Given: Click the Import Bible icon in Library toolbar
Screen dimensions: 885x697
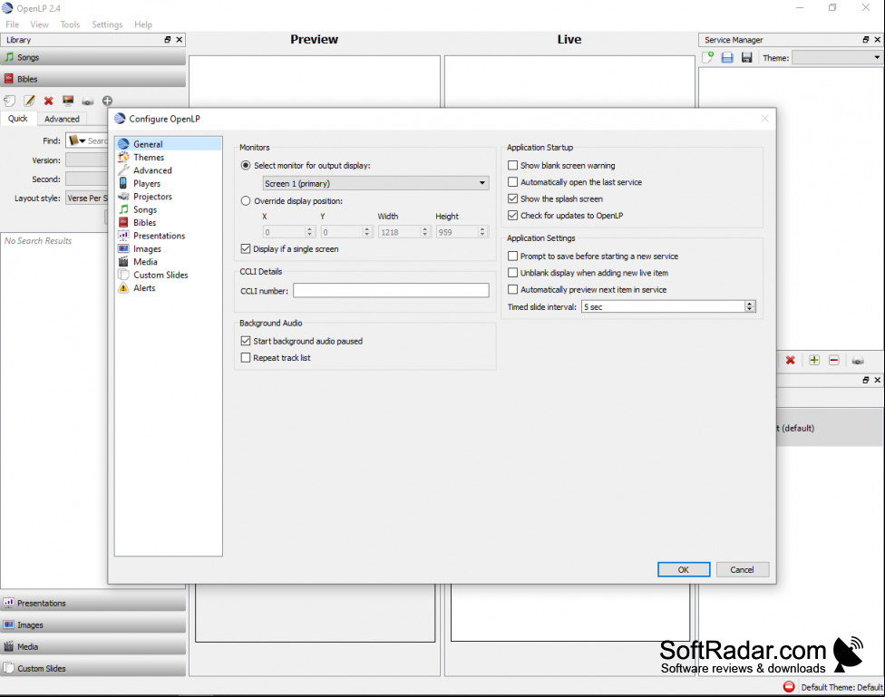Looking at the screenshot, I should [10, 101].
